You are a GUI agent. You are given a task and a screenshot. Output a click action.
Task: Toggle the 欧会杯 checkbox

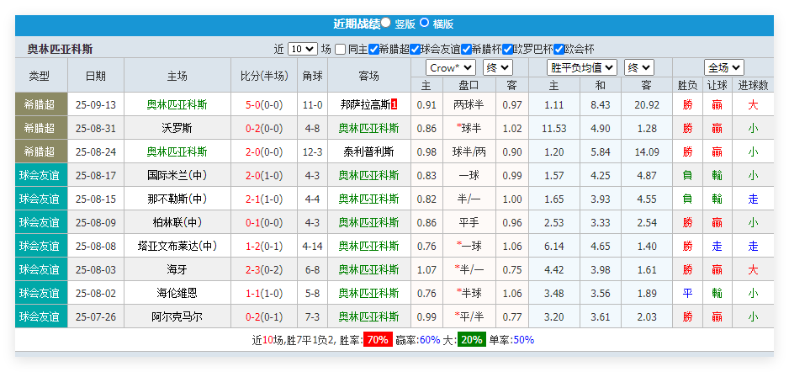(x=558, y=50)
